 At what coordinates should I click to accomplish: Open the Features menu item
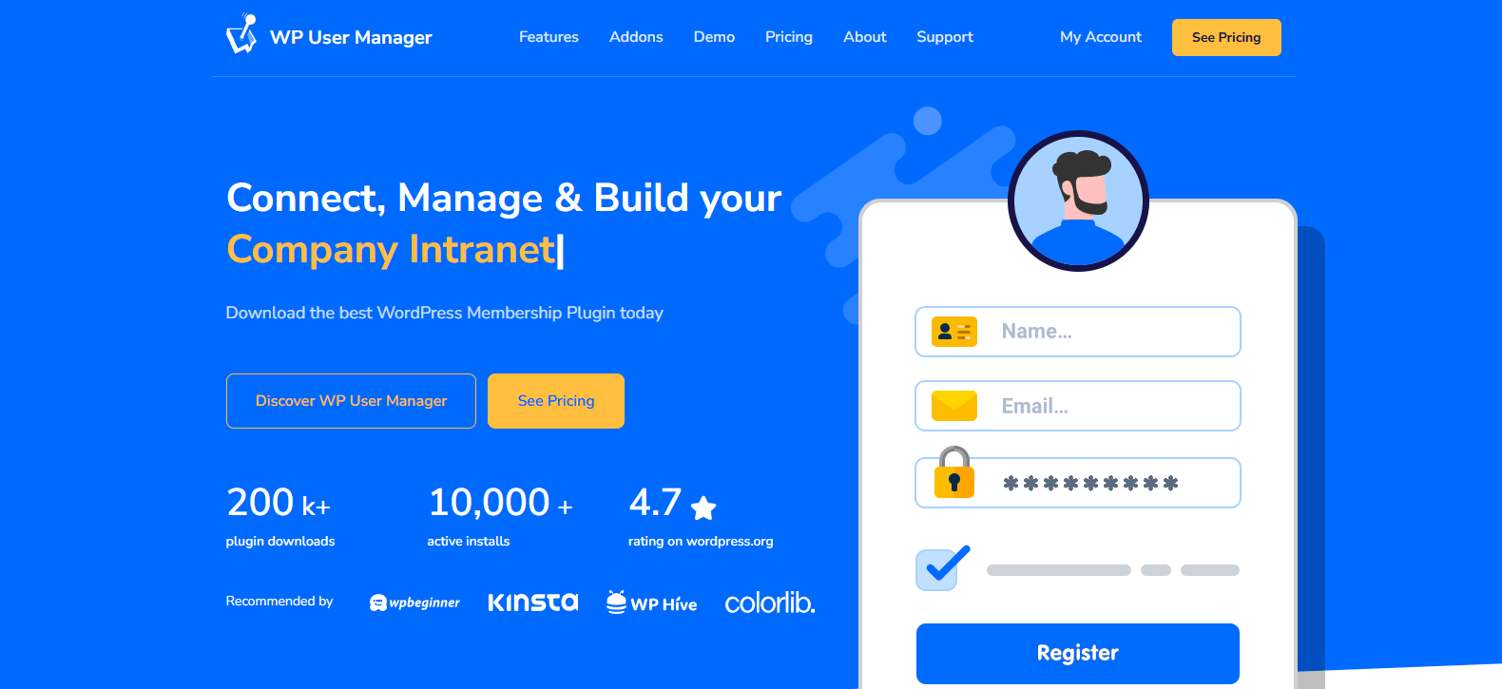pyautogui.click(x=549, y=37)
